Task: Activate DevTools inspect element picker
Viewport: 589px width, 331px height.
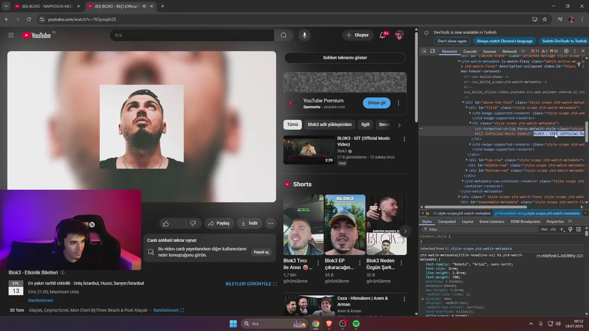Action: tap(424, 51)
